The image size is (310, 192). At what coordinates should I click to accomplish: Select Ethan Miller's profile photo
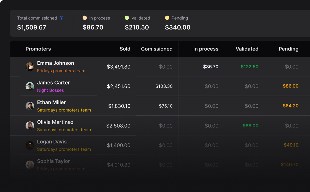click(30, 106)
